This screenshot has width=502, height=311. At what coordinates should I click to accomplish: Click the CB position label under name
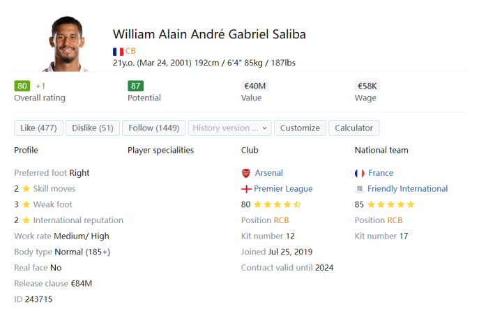[x=130, y=52]
